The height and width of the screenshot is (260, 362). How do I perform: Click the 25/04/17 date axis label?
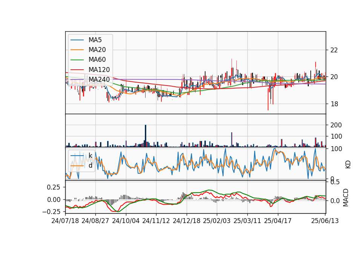(x=278, y=221)
